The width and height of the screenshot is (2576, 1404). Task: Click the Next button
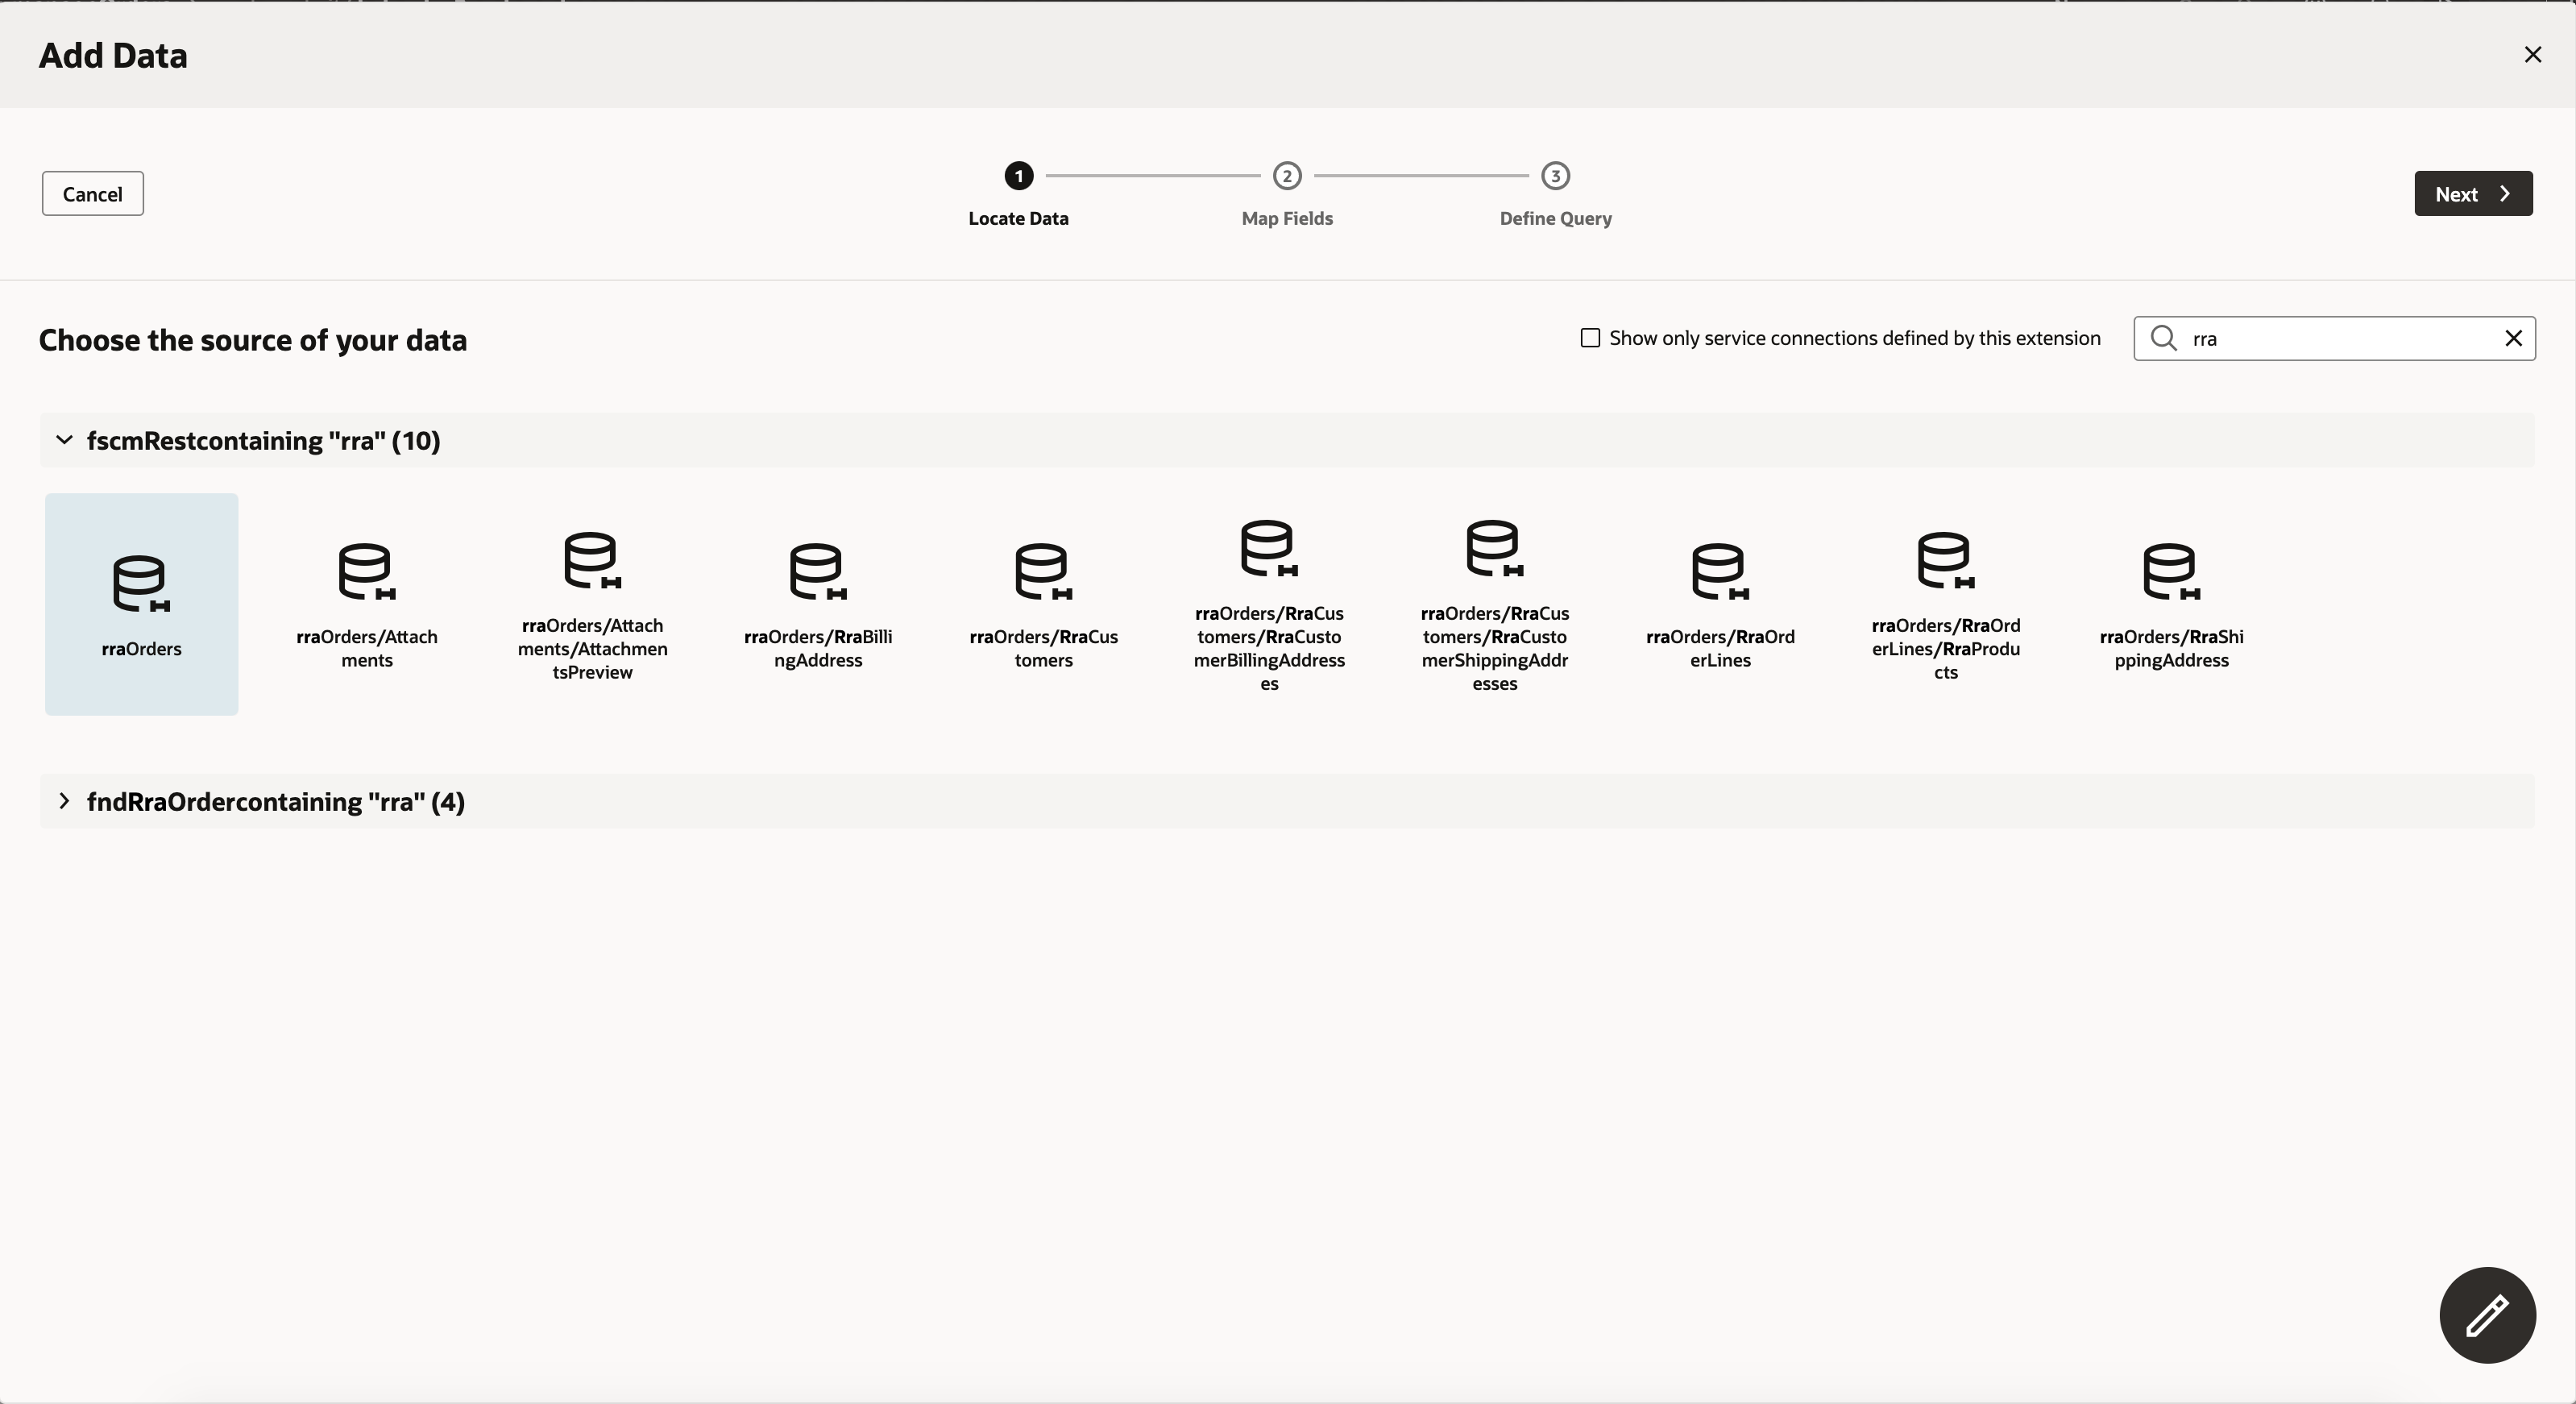coord(2472,193)
